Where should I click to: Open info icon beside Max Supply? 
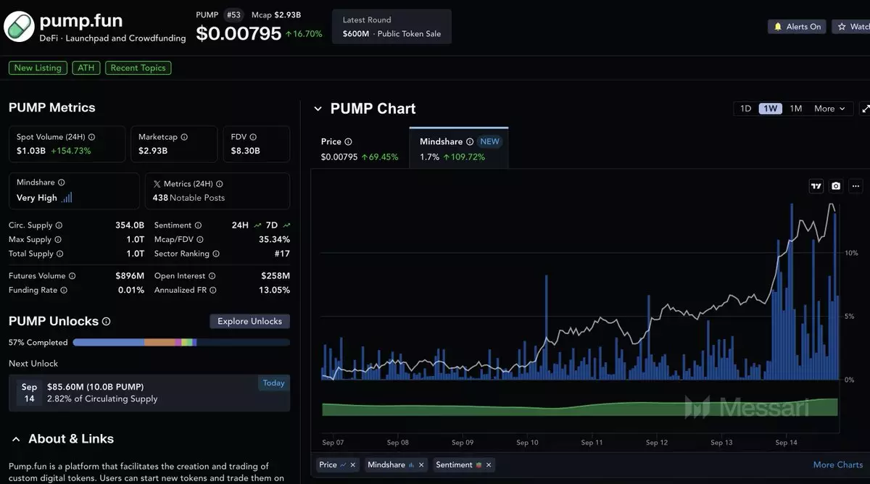click(58, 240)
